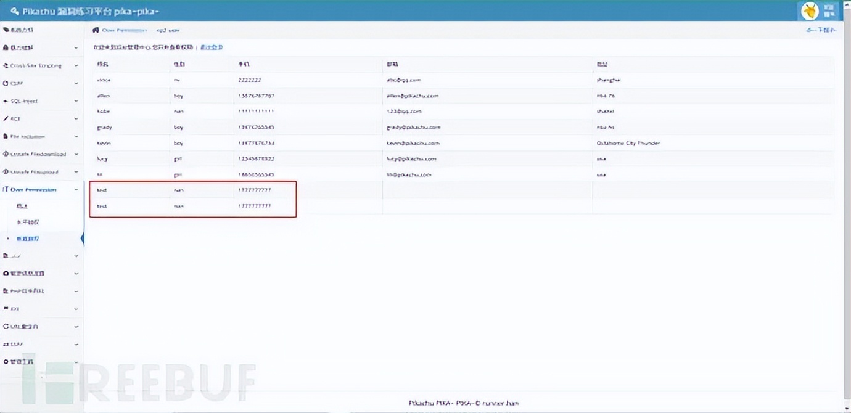Viewport: 851px width, 413px height.
Task: Expand the SQL-Inject menu chevron
Action: pyautogui.click(x=76, y=100)
